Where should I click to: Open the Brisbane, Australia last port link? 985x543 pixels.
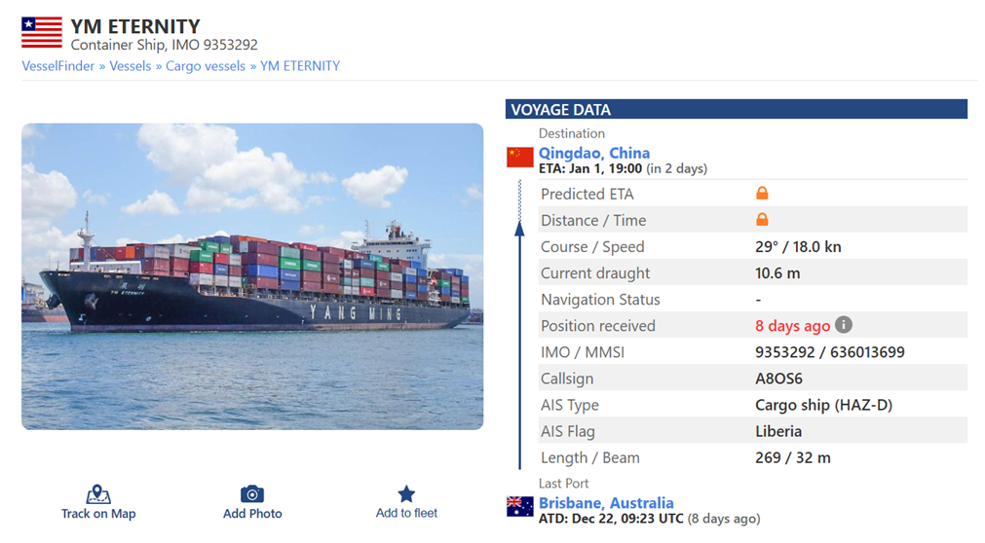click(606, 503)
